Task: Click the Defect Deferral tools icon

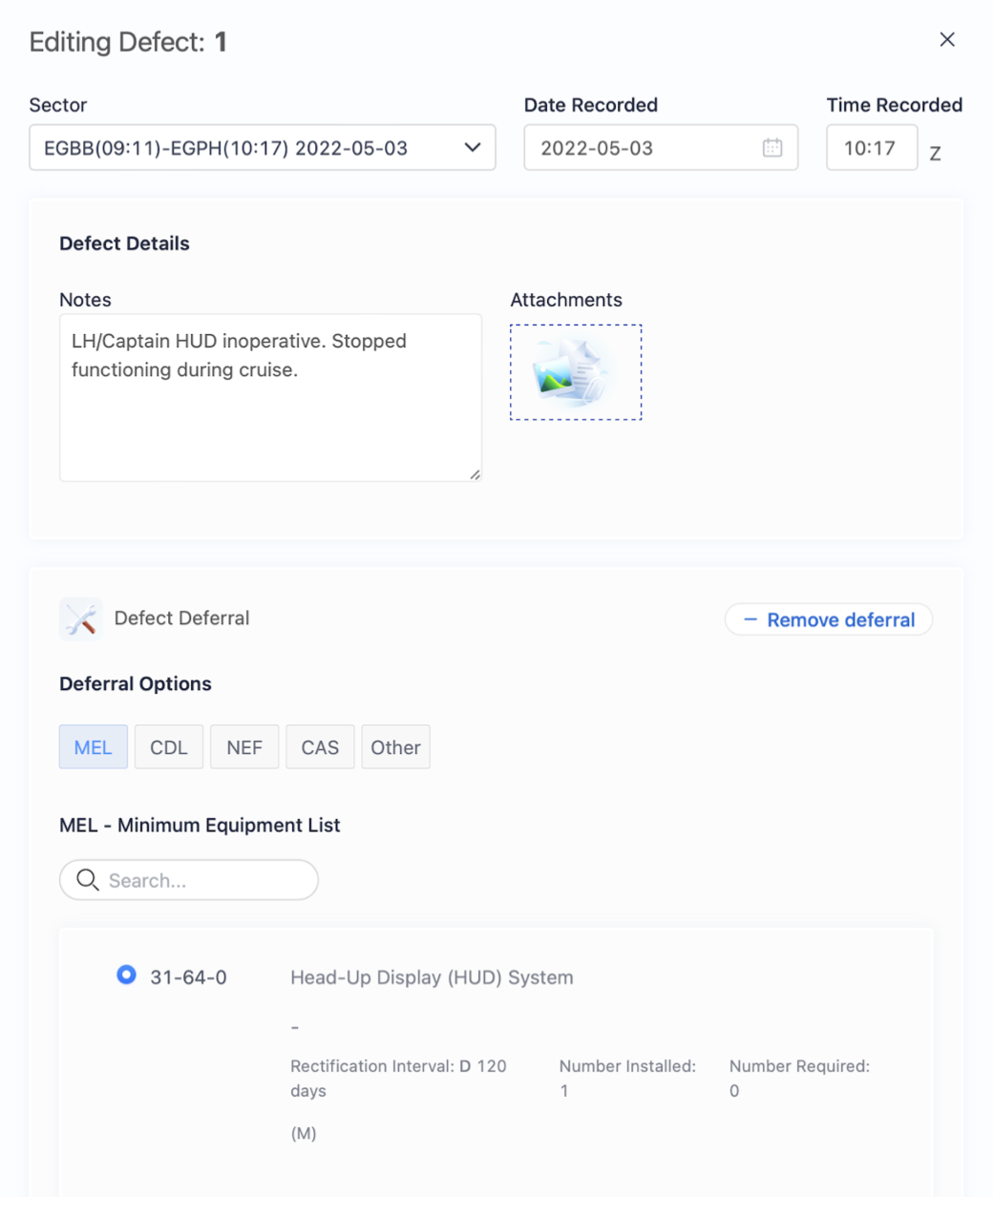Action: click(x=81, y=618)
